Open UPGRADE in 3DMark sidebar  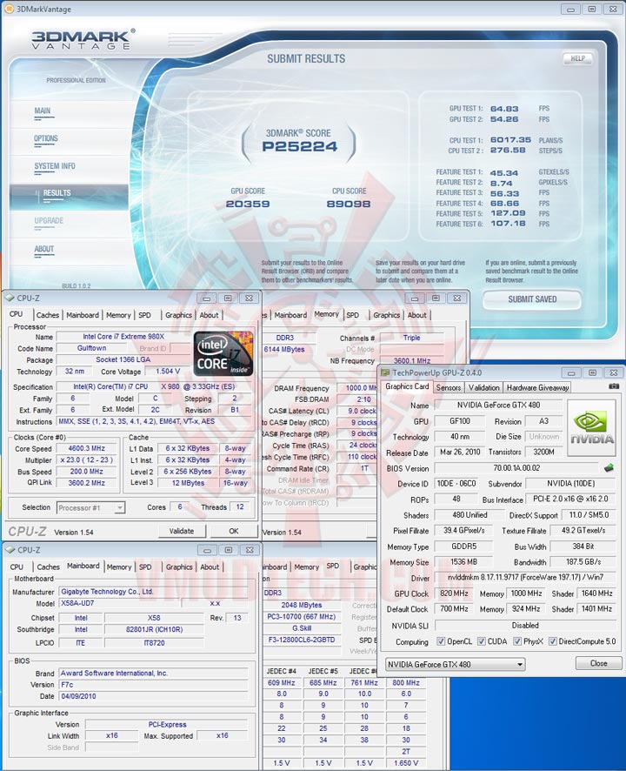pyautogui.click(x=49, y=221)
